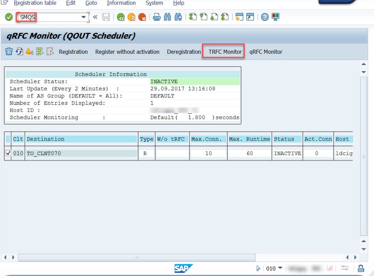Click the green Back arrow icon

pyautogui.click(x=121, y=17)
